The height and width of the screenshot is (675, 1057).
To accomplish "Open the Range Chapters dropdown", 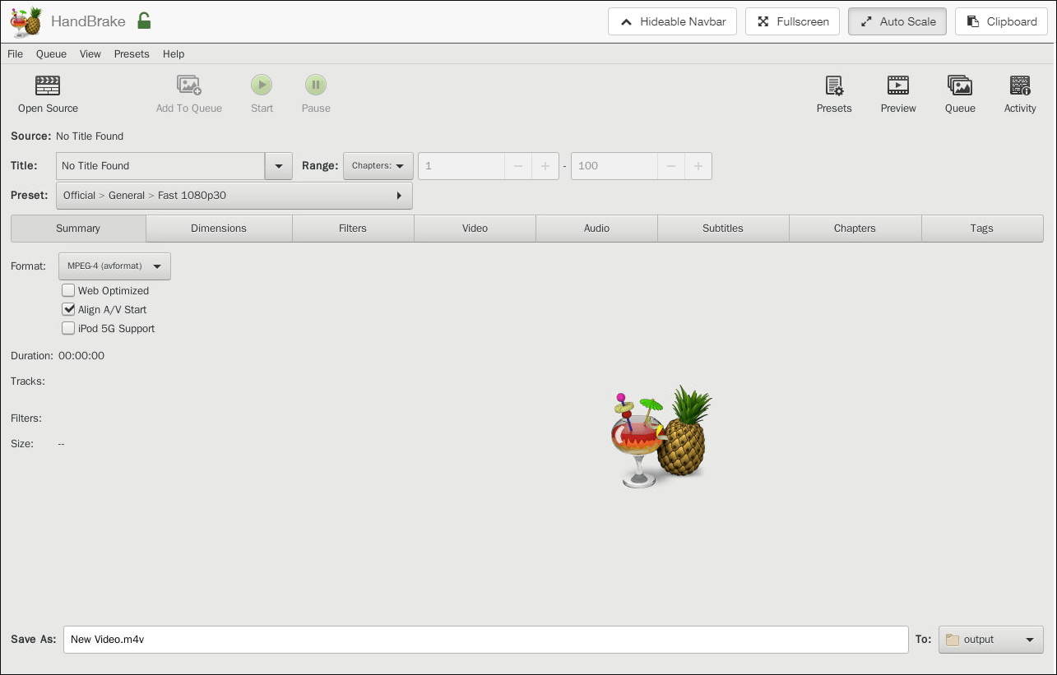I will click(x=378, y=166).
